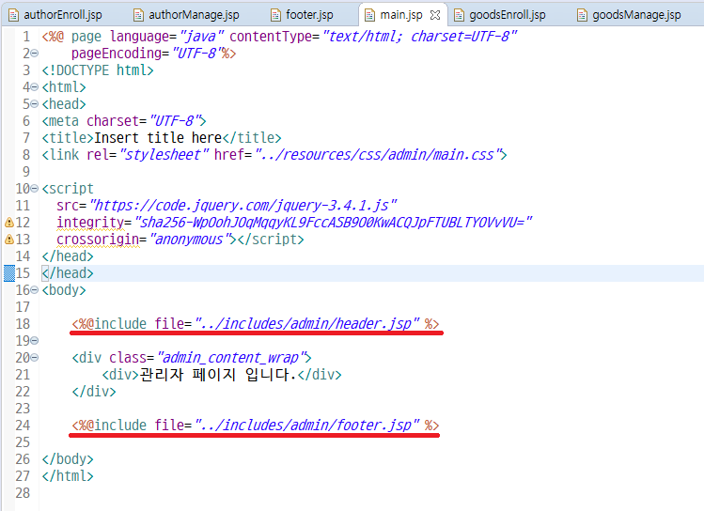704x511 pixels.
Task: Collapse the body tag fold on line 16
Action: [35, 290]
